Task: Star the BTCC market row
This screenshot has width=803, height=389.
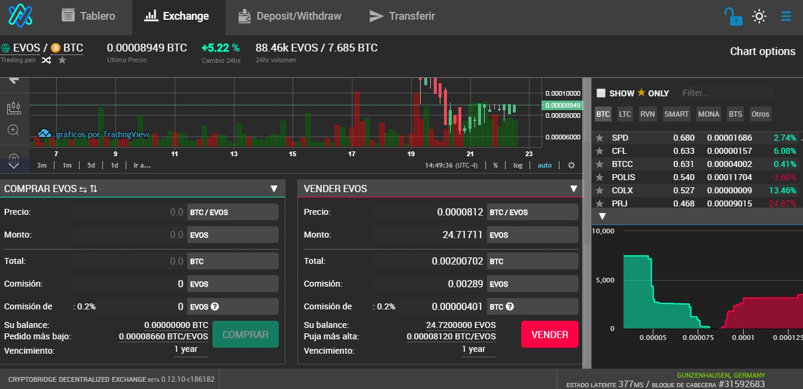Action: (600, 164)
